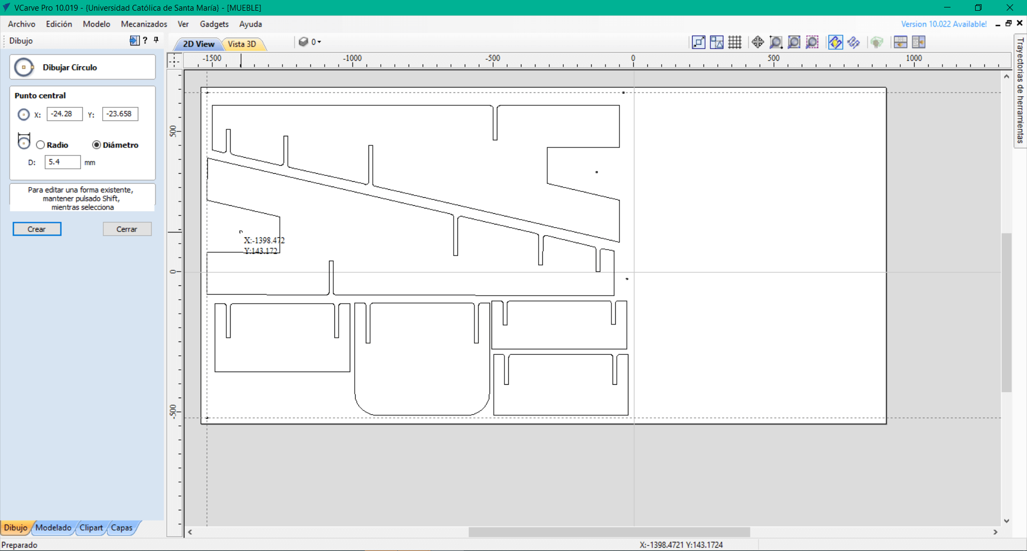Screen dimensions: 1027x551
Task: Click the scroll down arrow
Action: pyautogui.click(x=1007, y=521)
